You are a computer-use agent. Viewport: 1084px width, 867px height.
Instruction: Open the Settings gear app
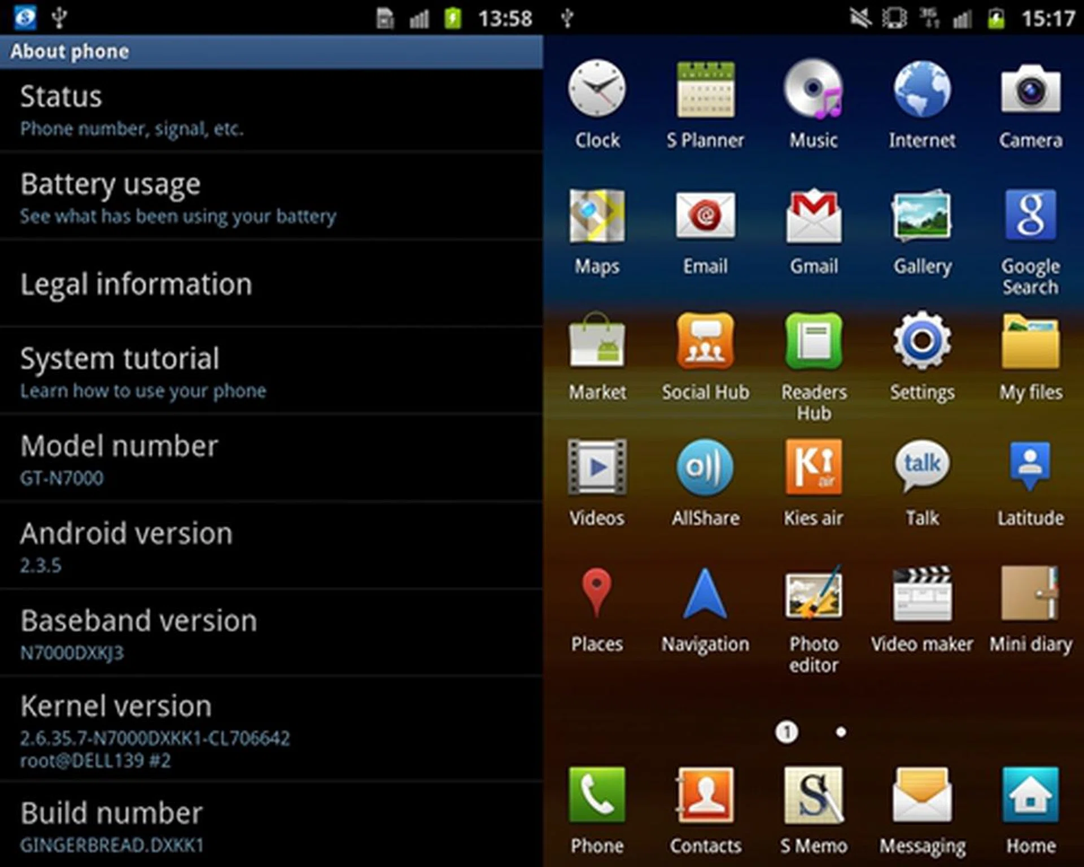[x=922, y=343]
